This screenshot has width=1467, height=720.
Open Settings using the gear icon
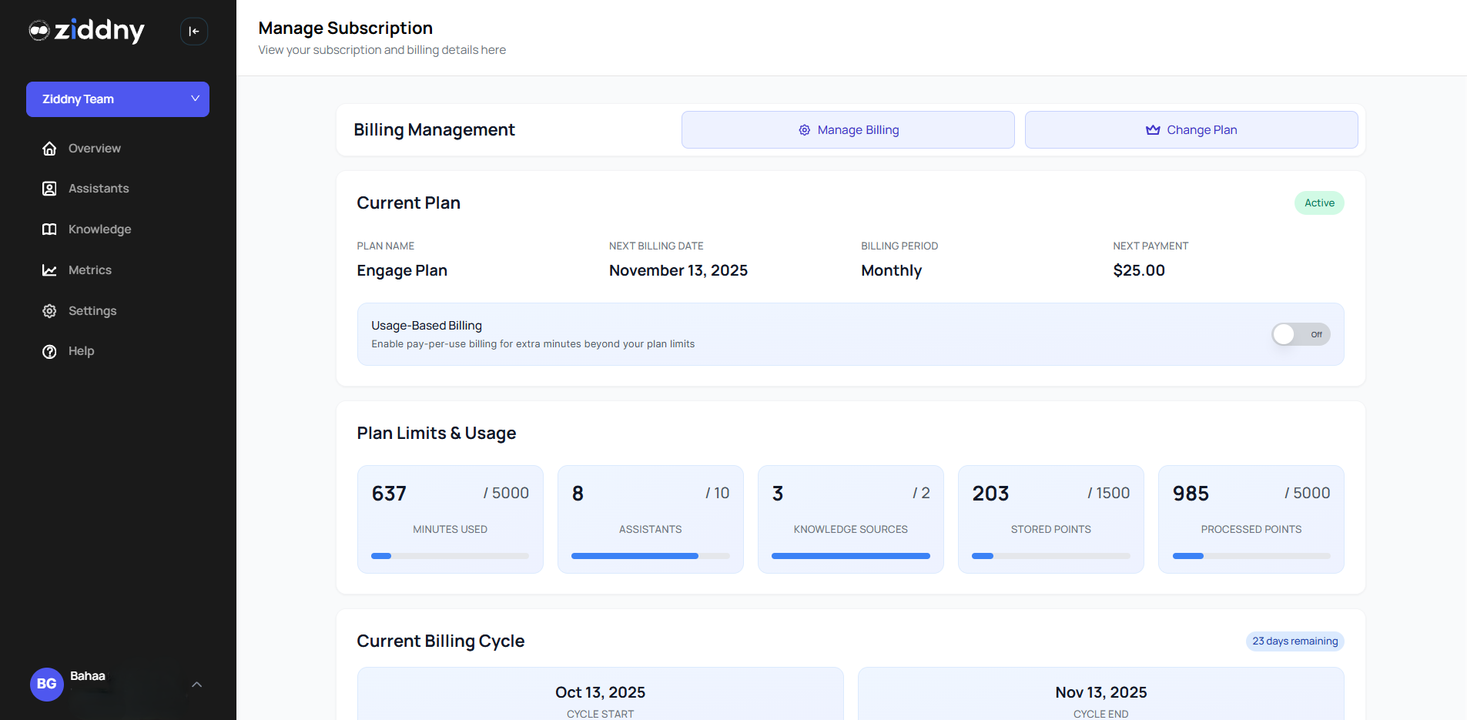coord(49,310)
